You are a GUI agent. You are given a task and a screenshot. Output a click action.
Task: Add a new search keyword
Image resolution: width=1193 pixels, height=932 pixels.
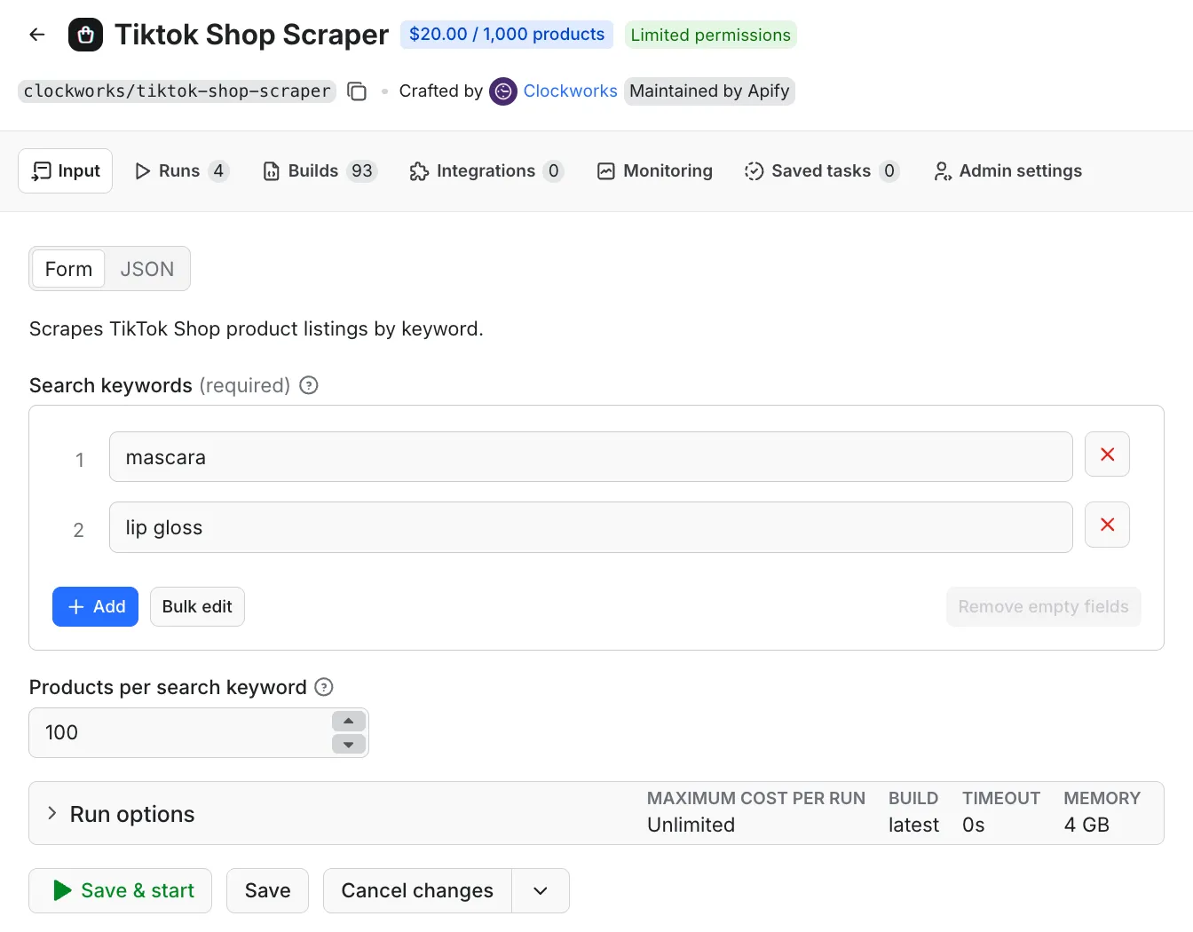pos(95,606)
